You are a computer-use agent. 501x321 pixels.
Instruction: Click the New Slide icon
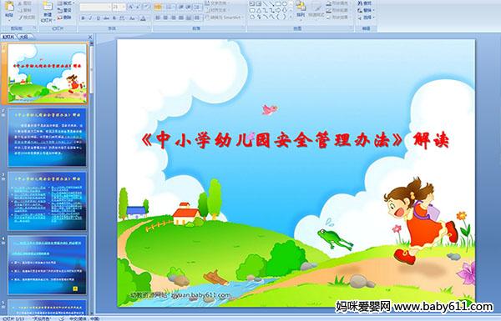click(48, 9)
